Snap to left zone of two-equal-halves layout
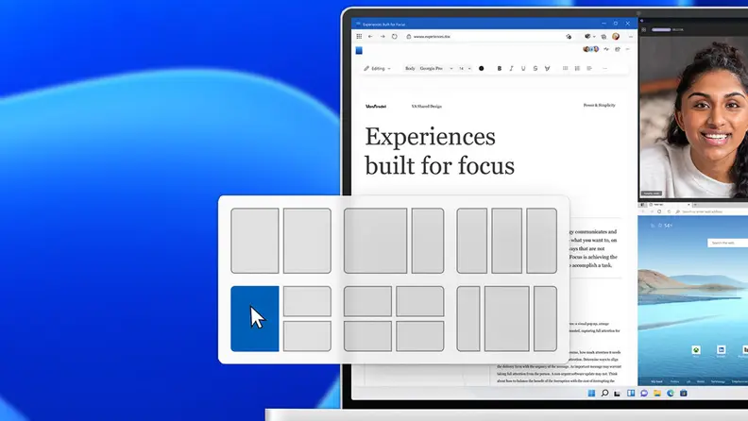This screenshot has height=421, width=748. coord(255,241)
